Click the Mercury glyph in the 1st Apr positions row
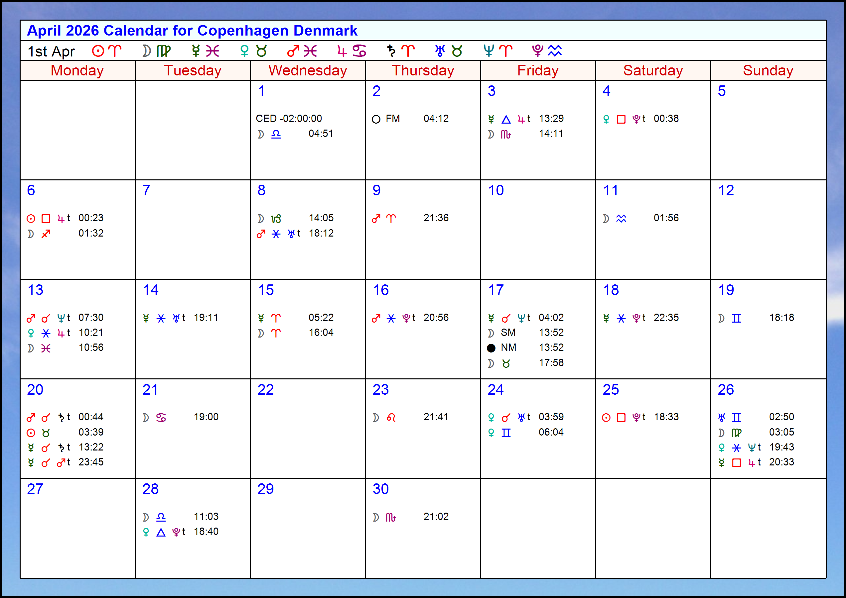Viewport: 846px width, 598px height. (196, 51)
